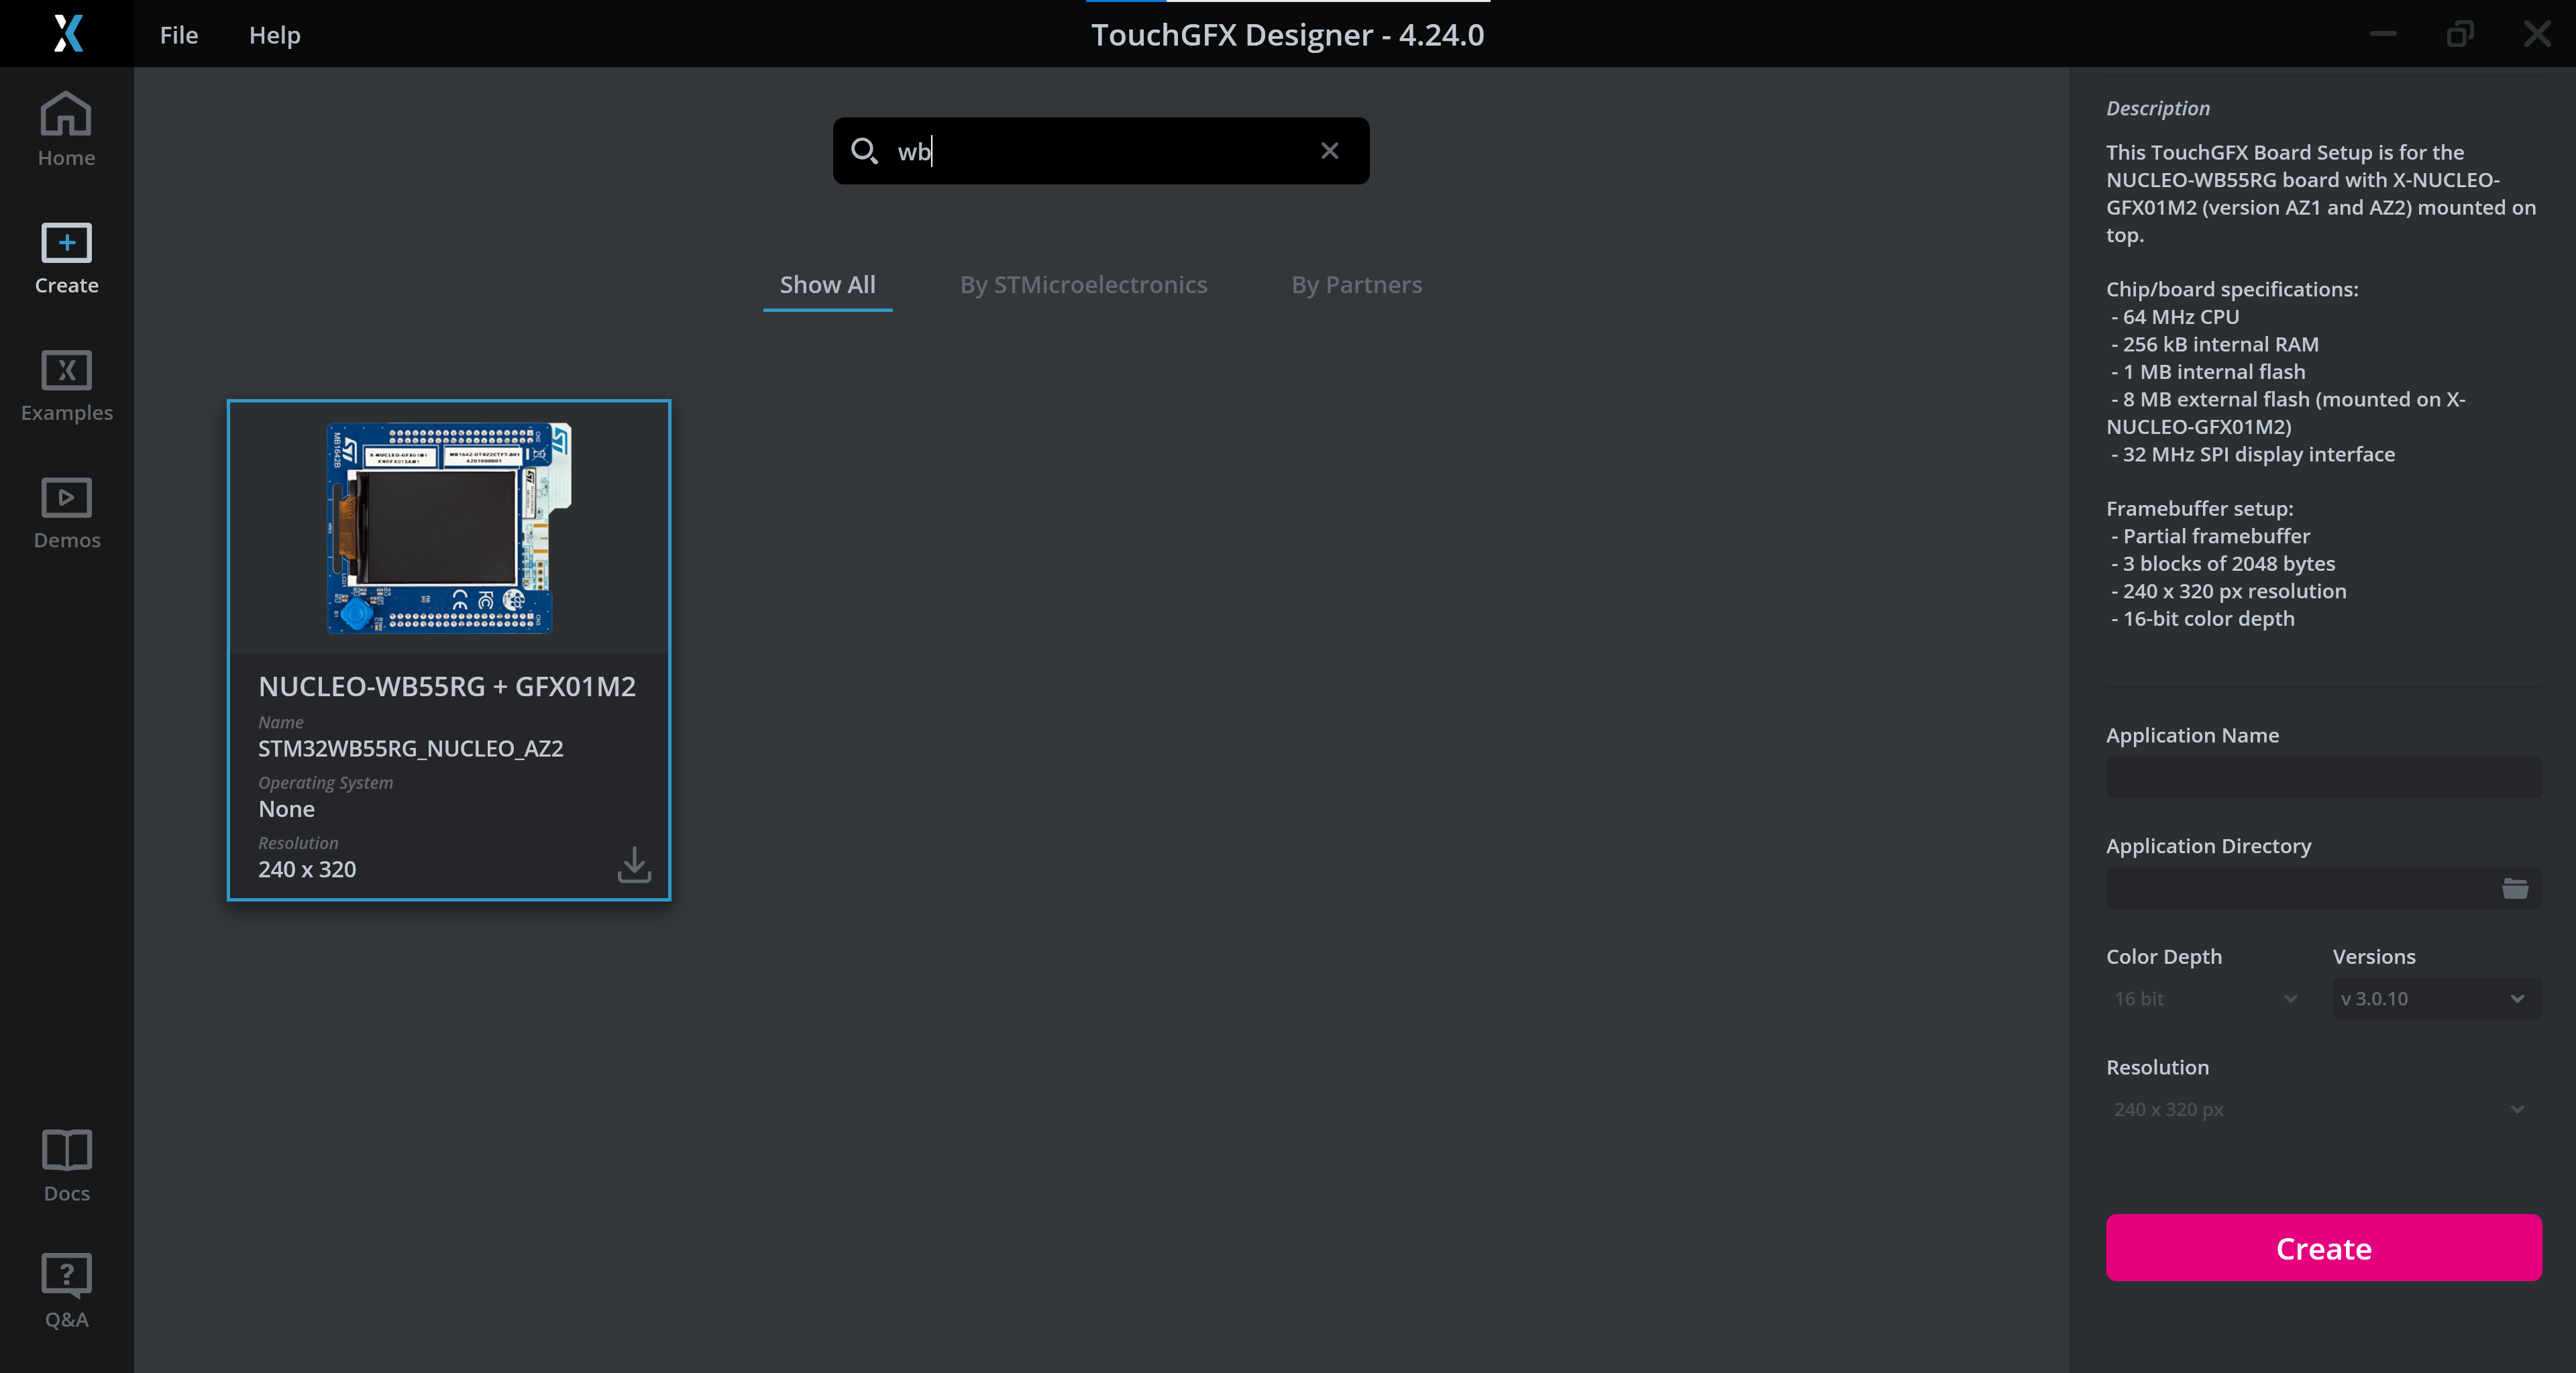The height and width of the screenshot is (1373, 2576).
Task: Select the Create sidebar icon
Action: 66,257
